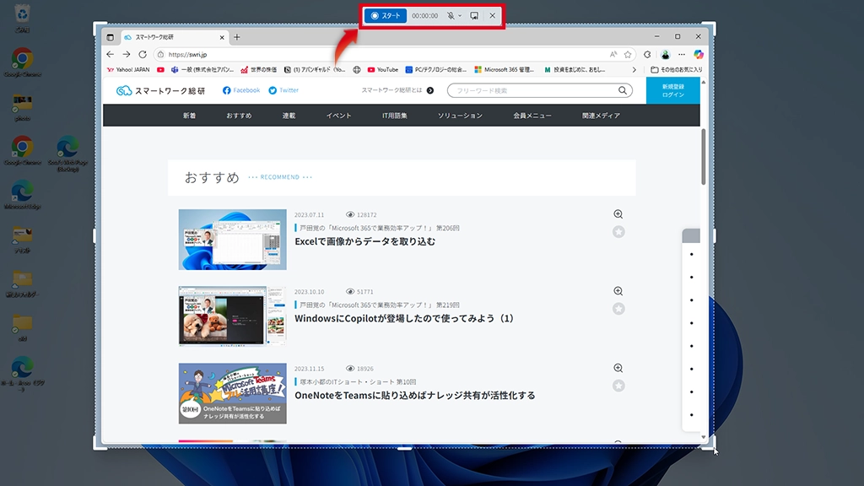
Task: Select the old folder on desktop
Action: (x=22, y=328)
